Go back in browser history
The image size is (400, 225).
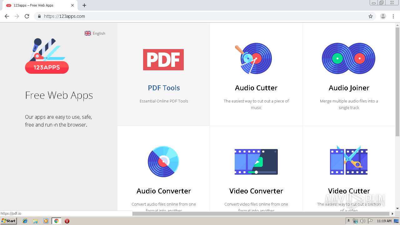(7, 16)
